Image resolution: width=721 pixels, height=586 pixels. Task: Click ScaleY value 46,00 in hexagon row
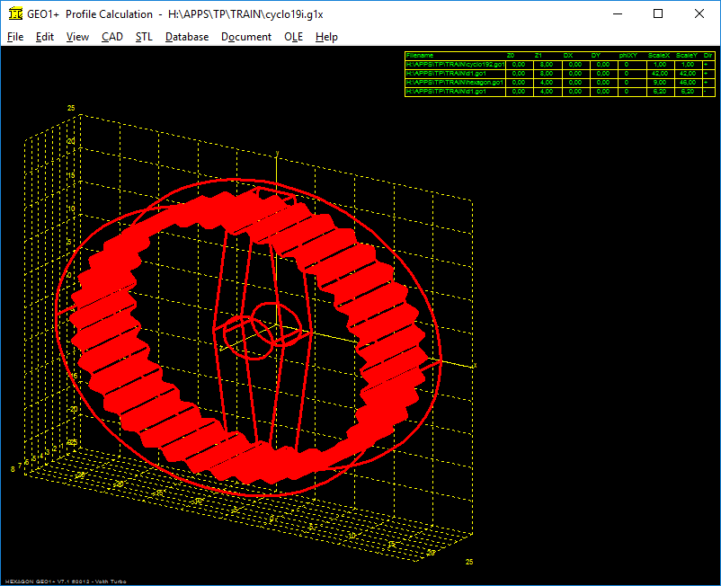point(688,83)
